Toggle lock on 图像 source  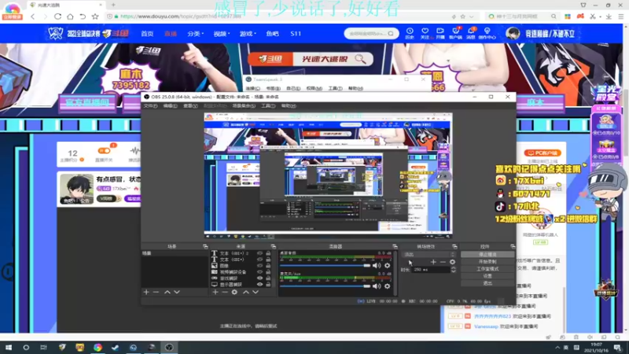tap(268, 266)
